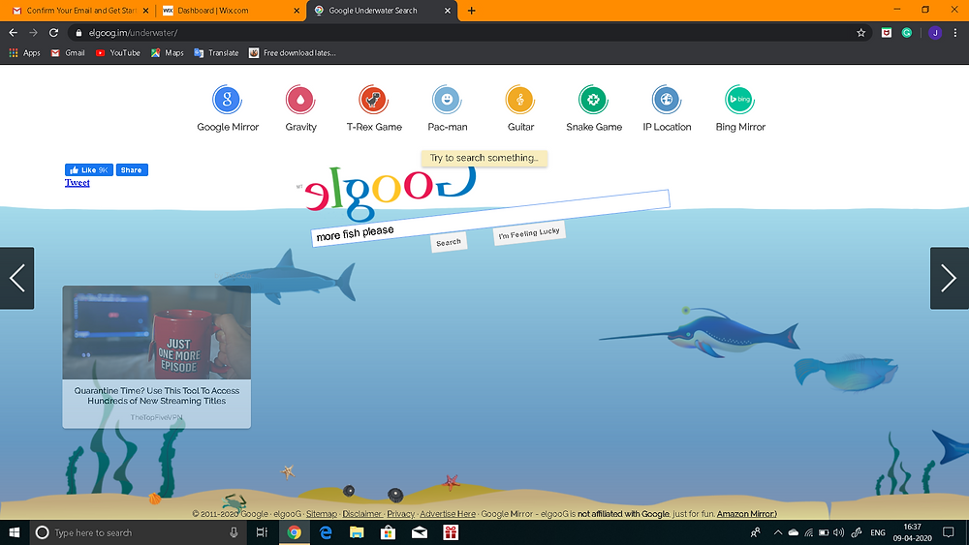This screenshot has width=969, height=545.
Task: Open Task View in the taskbar
Action: click(x=262, y=532)
